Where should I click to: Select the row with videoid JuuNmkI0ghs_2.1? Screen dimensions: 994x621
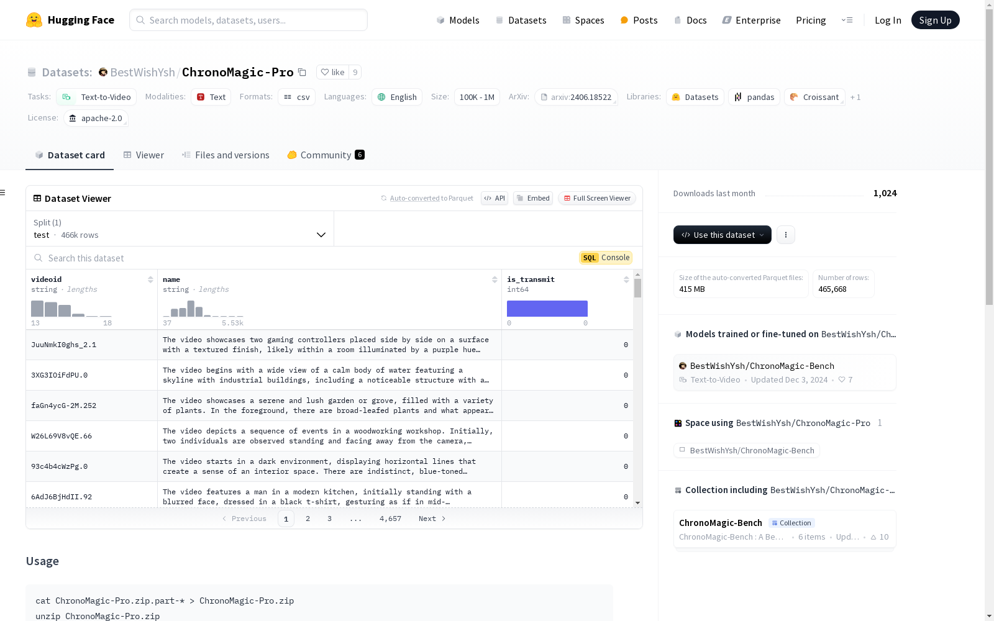point(329,345)
